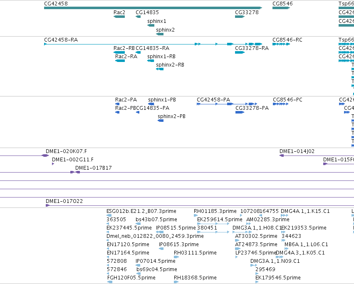The image size is (354, 284).
Task: Select the DMG3A.1_1.N09.C1 EST
Action: pyautogui.click(x=253, y=265)
